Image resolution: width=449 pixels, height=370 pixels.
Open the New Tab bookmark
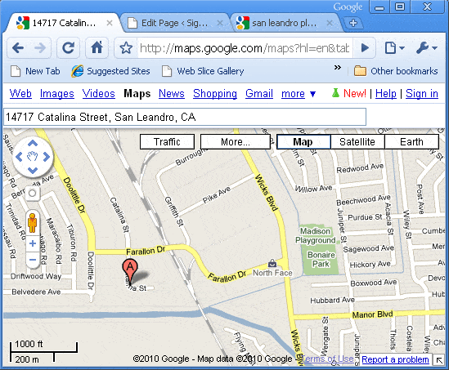tap(35, 71)
